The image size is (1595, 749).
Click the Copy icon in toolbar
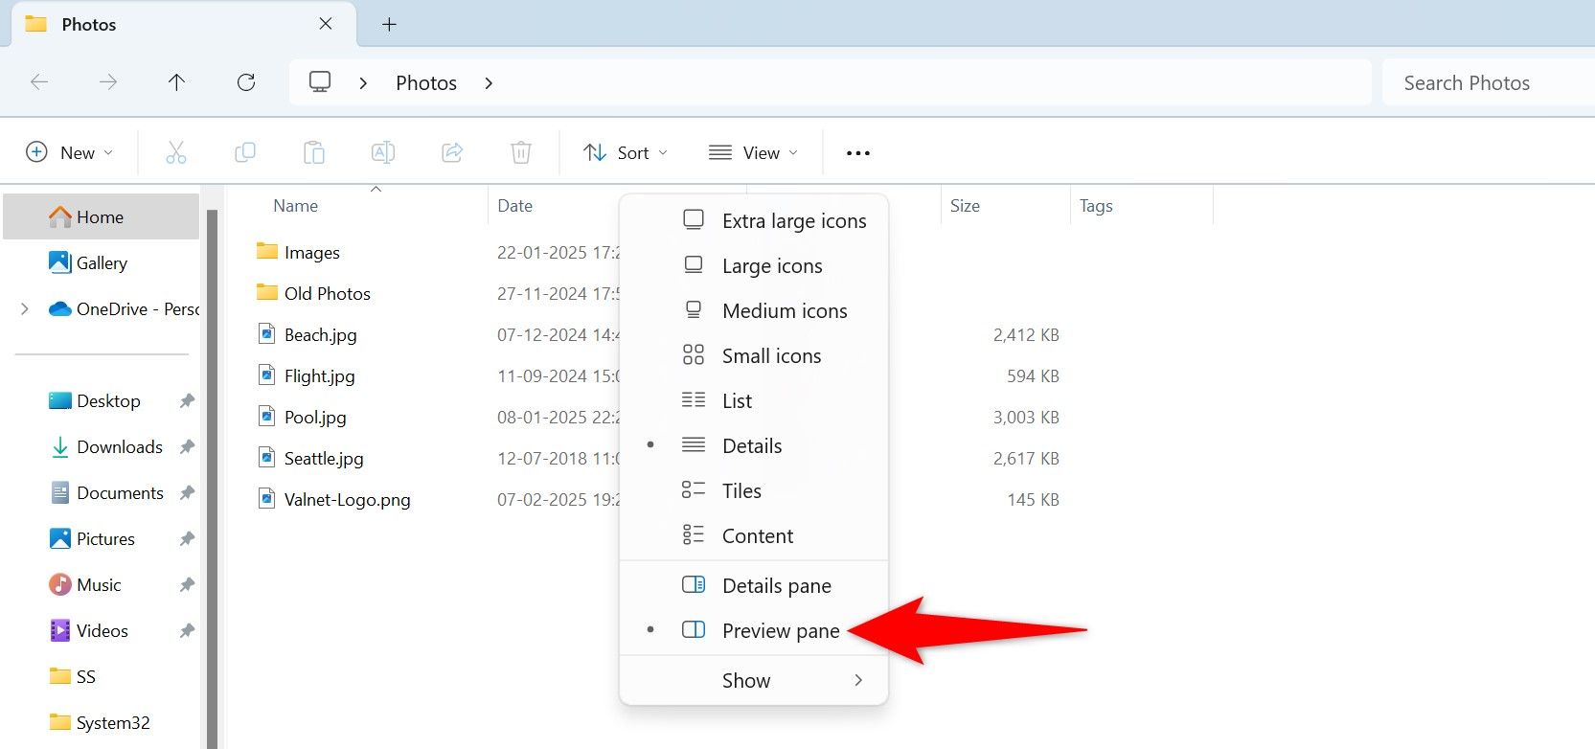(x=245, y=152)
